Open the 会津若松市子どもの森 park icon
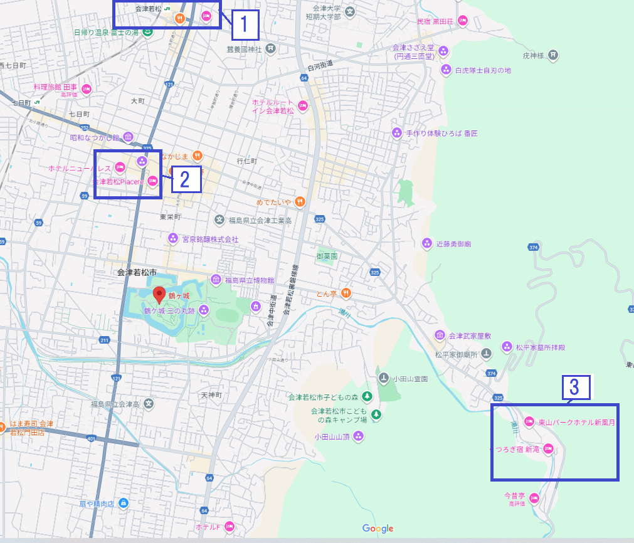Screen dimensions: 634x543 (367, 397)
